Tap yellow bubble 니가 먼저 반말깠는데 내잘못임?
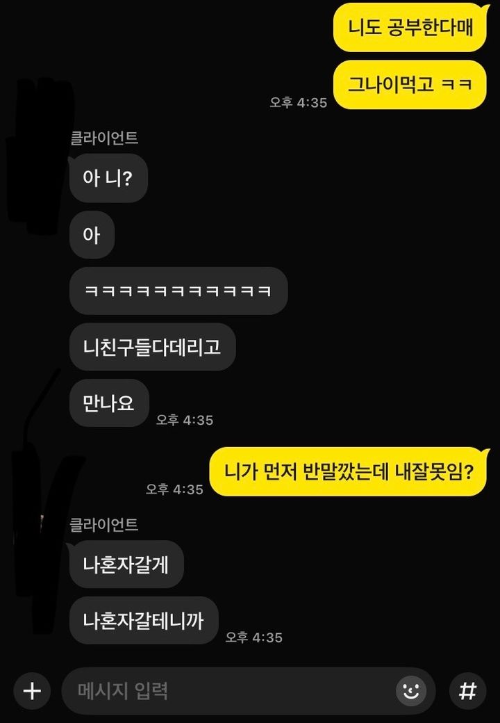Image resolution: width=500 pixels, height=723 pixels. point(349,472)
